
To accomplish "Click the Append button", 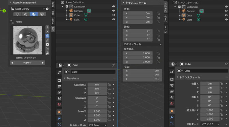I will pos(27,63).
